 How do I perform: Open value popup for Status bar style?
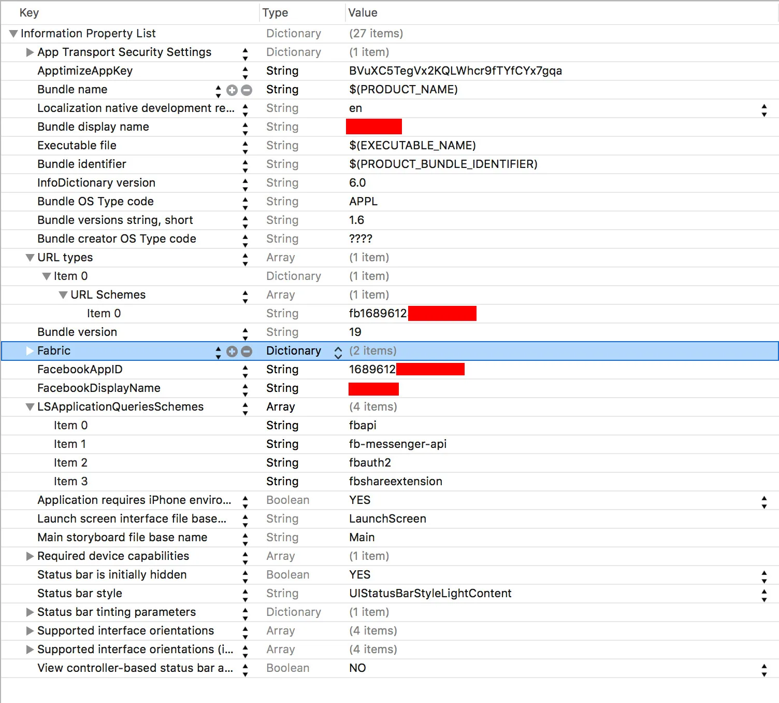tap(764, 595)
